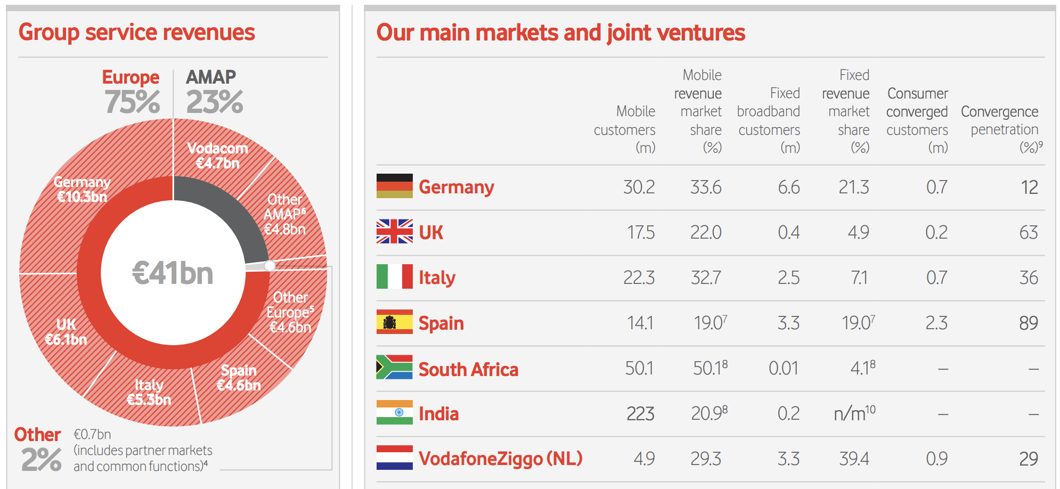Click the Germany country name link
Viewport: 1060px width, 489px height.
click(x=456, y=187)
